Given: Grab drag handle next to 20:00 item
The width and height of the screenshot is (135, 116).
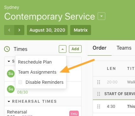Looking at the screenshot, I should click(x=99, y=82).
